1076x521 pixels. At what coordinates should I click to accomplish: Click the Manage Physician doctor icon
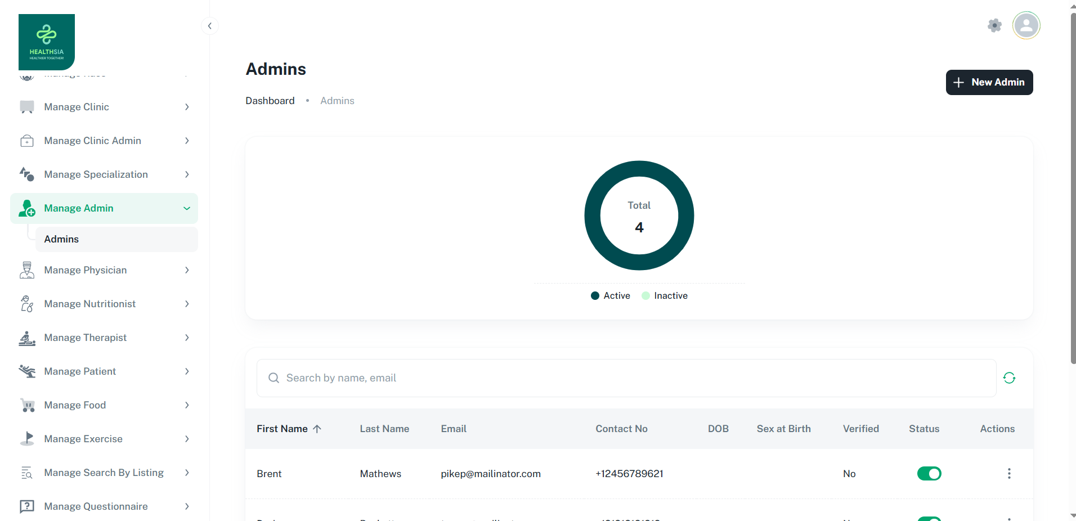click(x=27, y=270)
